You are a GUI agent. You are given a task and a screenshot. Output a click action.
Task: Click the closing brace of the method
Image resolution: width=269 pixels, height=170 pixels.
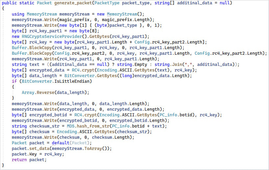click(x=3, y=165)
